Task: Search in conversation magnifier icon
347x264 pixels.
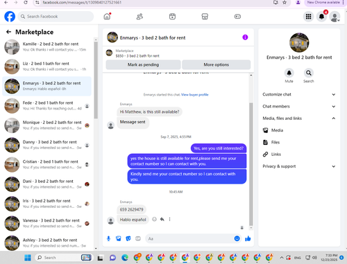Action: click(x=309, y=73)
